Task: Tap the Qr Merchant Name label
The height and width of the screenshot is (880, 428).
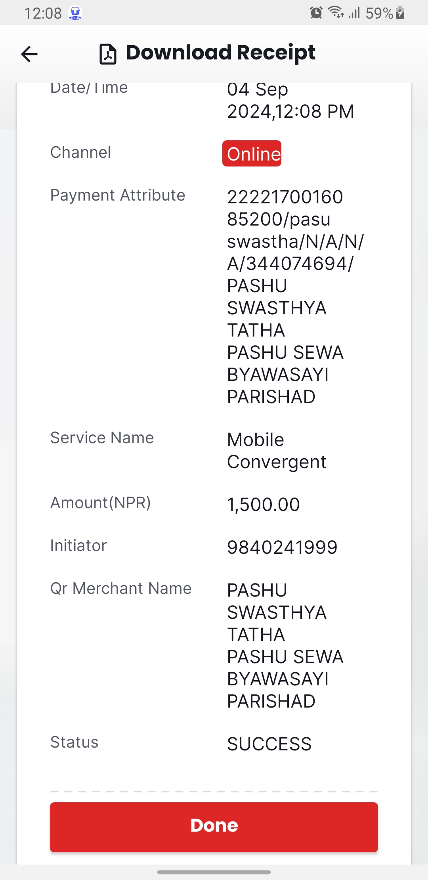Action: coord(121,589)
